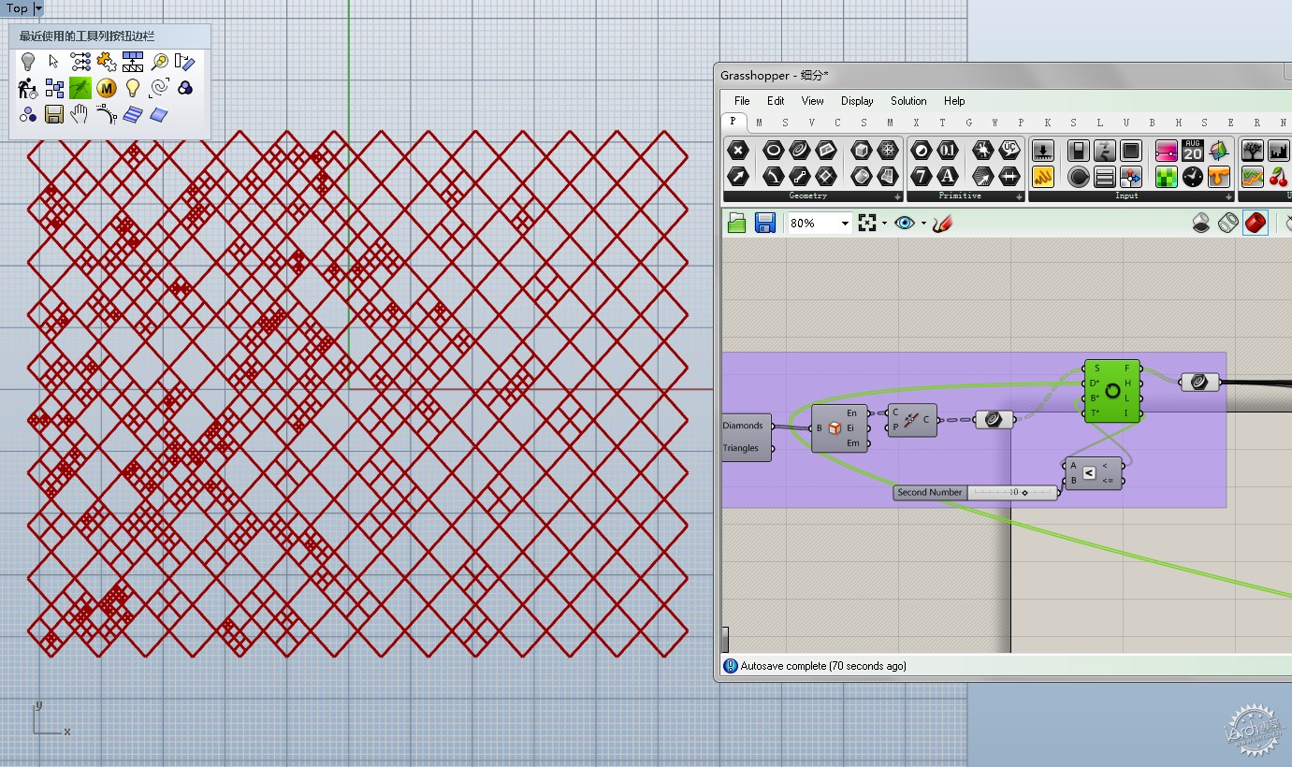
Task: Open the File menu in Grasshopper
Action: [x=742, y=101]
